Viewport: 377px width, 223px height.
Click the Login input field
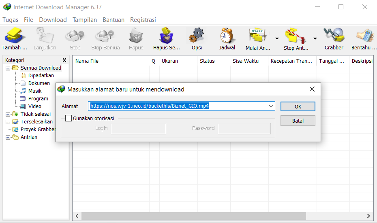138,128
